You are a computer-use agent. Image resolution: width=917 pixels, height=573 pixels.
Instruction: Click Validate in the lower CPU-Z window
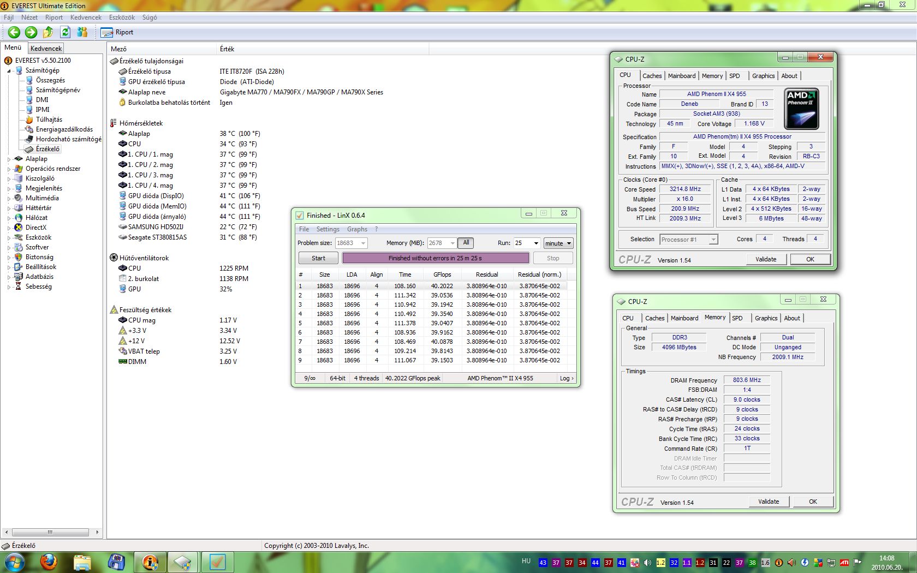tap(769, 502)
